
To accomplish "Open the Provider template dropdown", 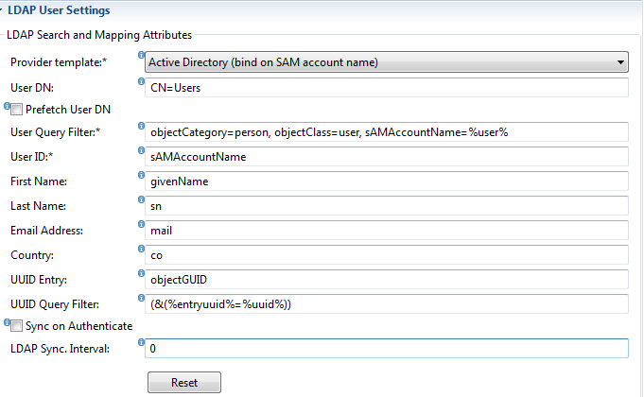I will (x=387, y=62).
